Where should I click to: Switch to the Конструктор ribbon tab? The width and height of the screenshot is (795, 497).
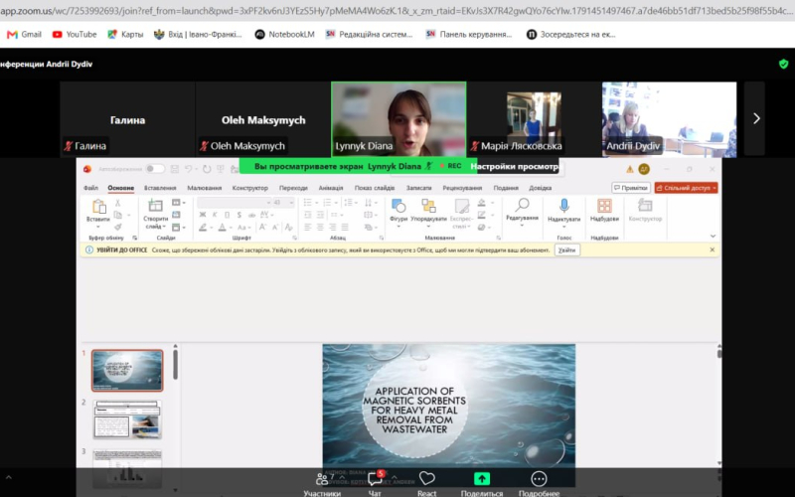point(250,188)
